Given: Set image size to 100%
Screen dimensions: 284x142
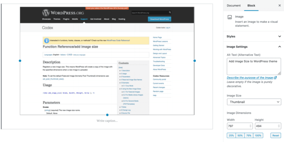Looking at the screenshot, I should 258,135.
